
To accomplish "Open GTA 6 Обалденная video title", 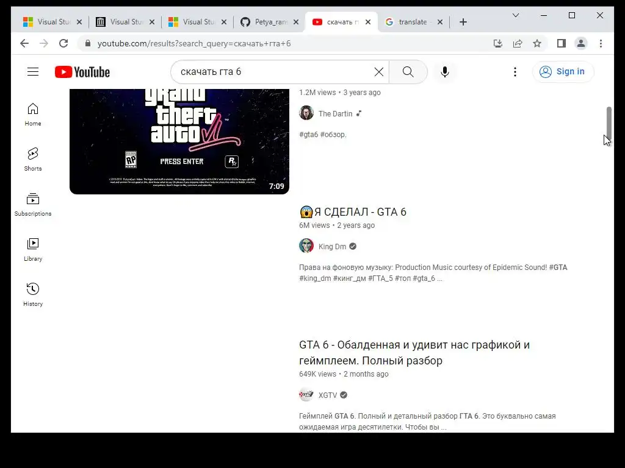I will tap(414, 353).
